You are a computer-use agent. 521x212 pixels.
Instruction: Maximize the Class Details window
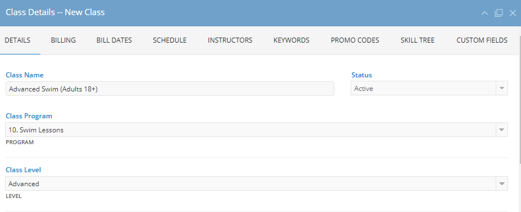tap(499, 13)
